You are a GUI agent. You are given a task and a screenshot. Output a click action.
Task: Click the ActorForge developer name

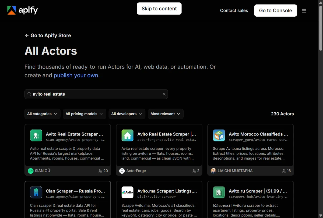point(136,171)
